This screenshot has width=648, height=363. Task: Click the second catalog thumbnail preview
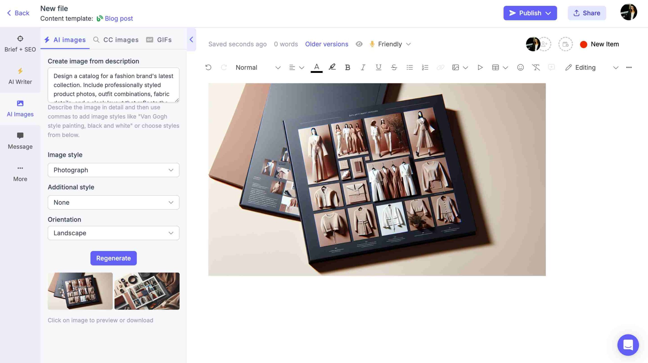click(147, 291)
